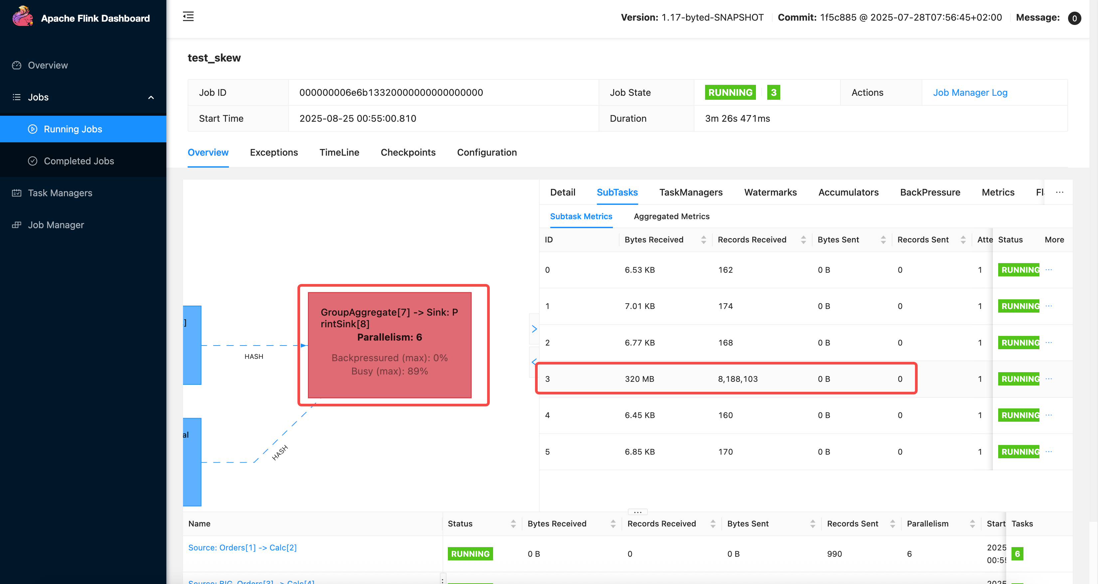Open Overview via its dashboard icon

tap(17, 65)
